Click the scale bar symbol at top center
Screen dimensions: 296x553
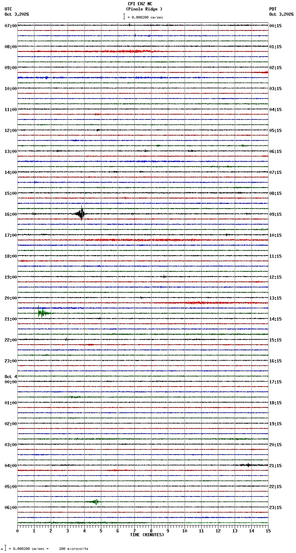coord(124,16)
